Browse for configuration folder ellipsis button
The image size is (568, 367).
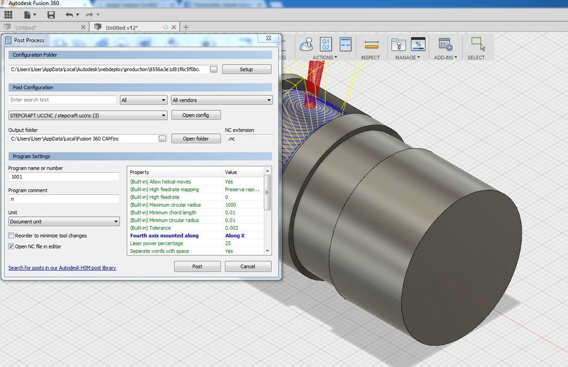click(213, 69)
